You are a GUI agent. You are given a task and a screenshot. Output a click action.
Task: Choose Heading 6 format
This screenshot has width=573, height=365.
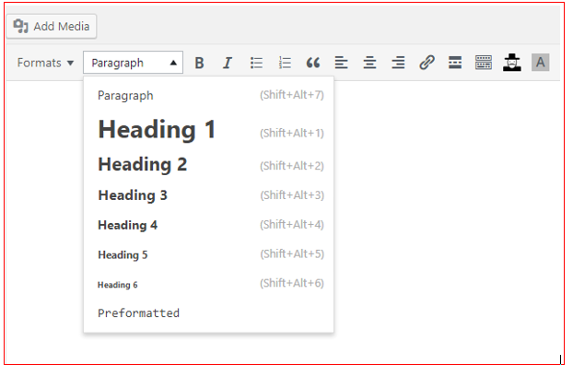point(209,284)
